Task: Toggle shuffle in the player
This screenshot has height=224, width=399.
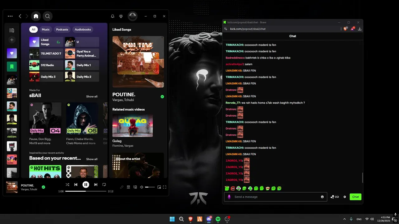Action: pyautogui.click(x=67, y=184)
